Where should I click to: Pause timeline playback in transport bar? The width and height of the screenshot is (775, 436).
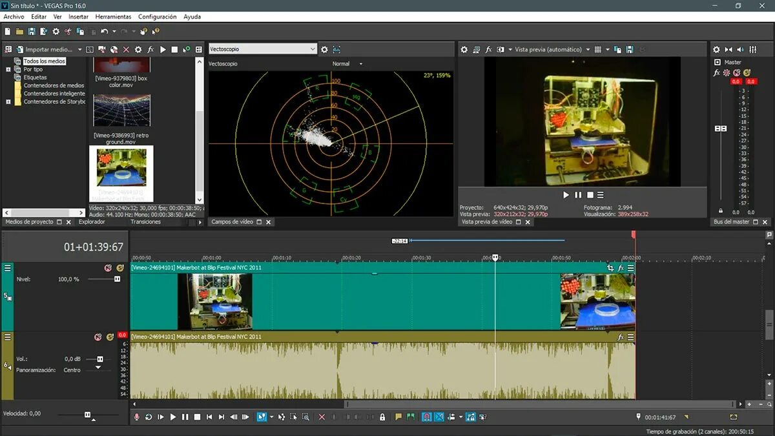(x=185, y=417)
